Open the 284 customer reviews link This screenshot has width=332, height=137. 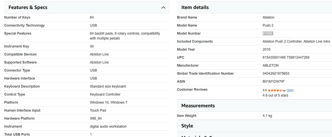pos(290,90)
